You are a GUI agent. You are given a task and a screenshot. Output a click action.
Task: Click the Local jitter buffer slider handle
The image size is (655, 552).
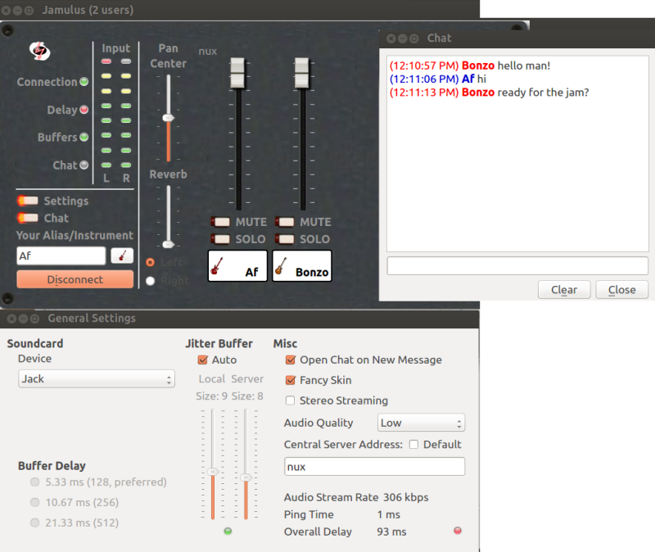coord(213,472)
